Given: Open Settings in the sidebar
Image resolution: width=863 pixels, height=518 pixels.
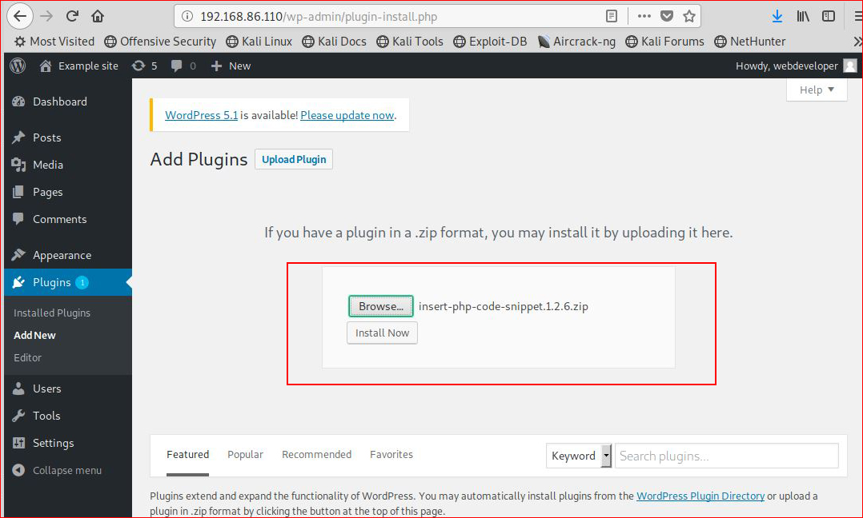Looking at the screenshot, I should [53, 444].
